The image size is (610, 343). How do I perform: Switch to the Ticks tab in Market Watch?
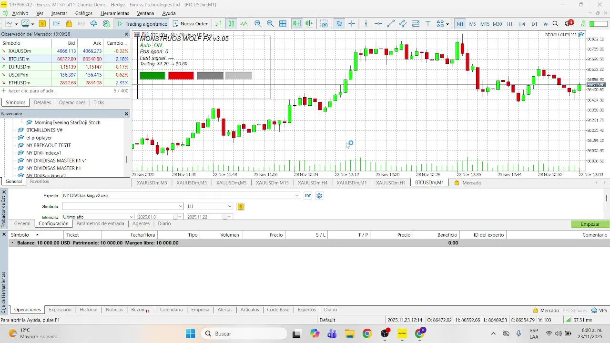[x=99, y=102]
